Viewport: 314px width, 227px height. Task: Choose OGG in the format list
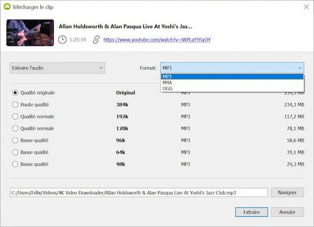[x=232, y=88]
